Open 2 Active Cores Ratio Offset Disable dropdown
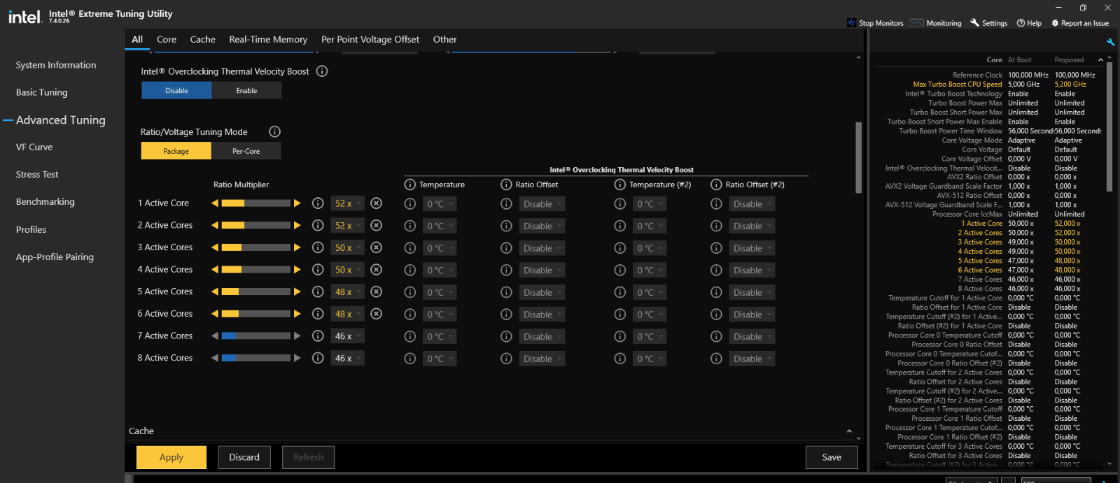Image resolution: width=1120 pixels, height=483 pixels. pos(542,226)
